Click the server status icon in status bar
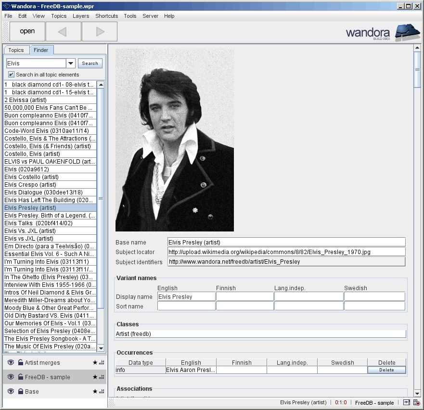This screenshot has height=410, width=424. coord(417,402)
